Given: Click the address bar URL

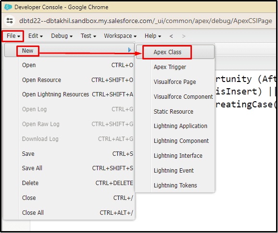Looking at the screenshot, I should pos(145,21).
